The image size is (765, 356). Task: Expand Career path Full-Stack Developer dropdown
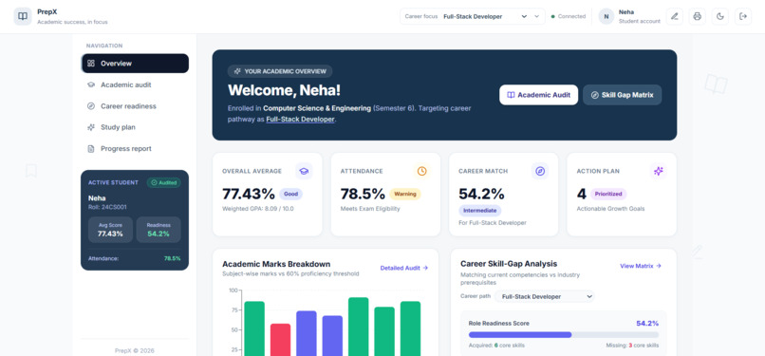pyautogui.click(x=545, y=296)
